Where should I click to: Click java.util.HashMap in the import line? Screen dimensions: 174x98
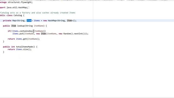17,7
